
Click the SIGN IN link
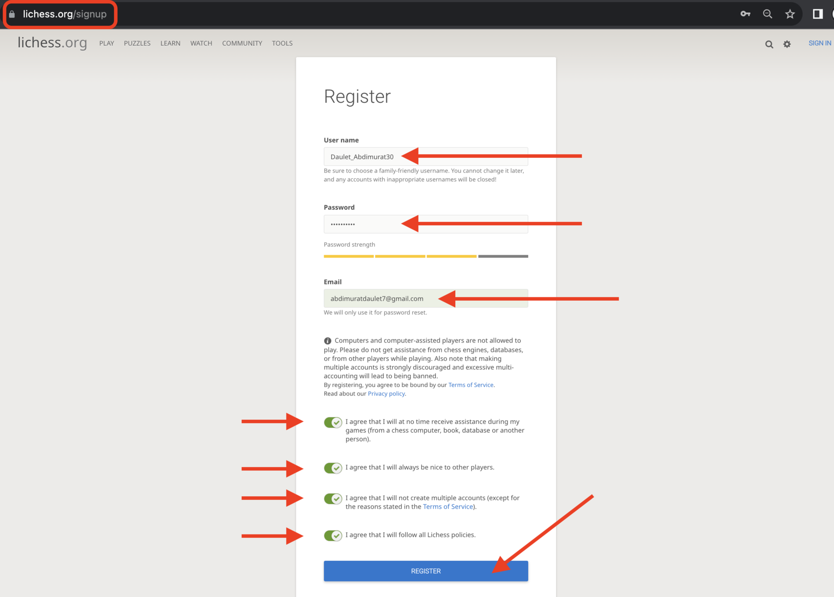coord(820,43)
